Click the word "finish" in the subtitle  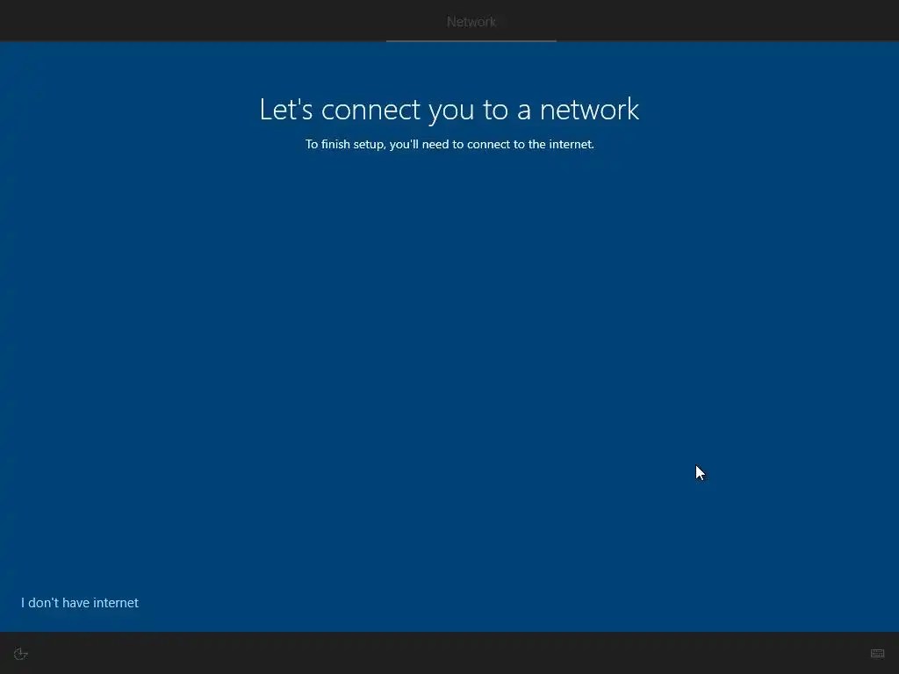pyautogui.click(x=335, y=145)
